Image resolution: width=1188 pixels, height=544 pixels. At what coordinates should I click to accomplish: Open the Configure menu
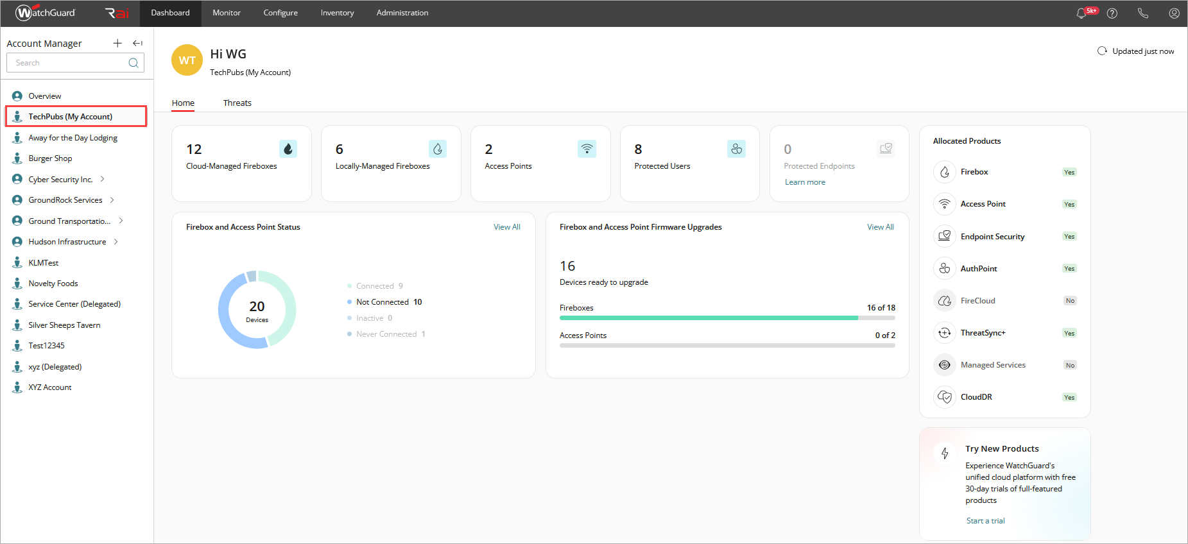click(x=280, y=13)
